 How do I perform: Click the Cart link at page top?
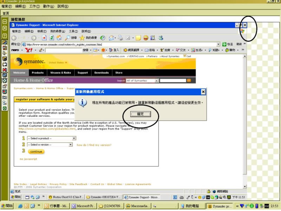(x=187, y=56)
